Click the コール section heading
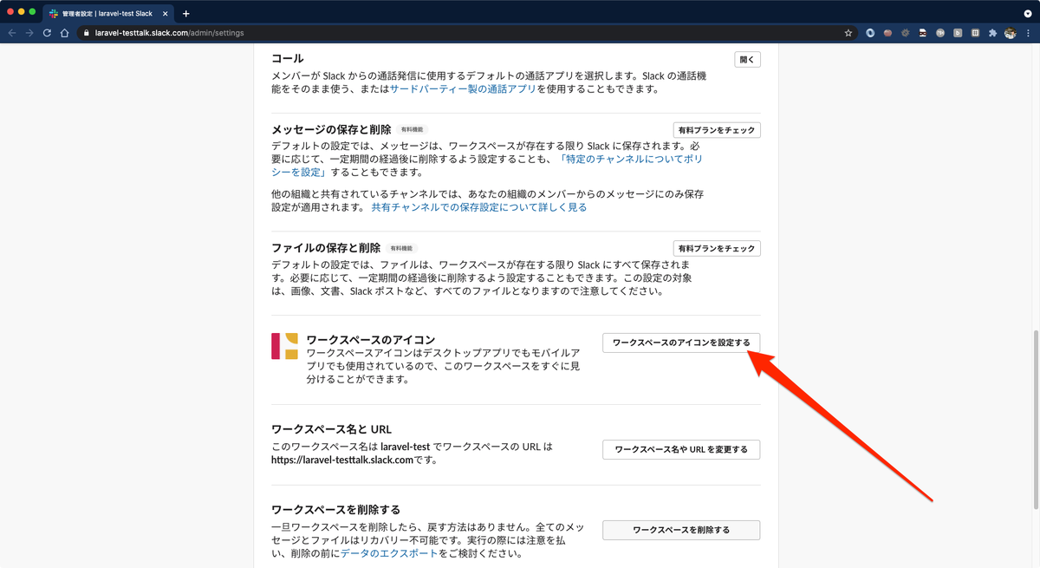The image size is (1040, 568). [288, 58]
